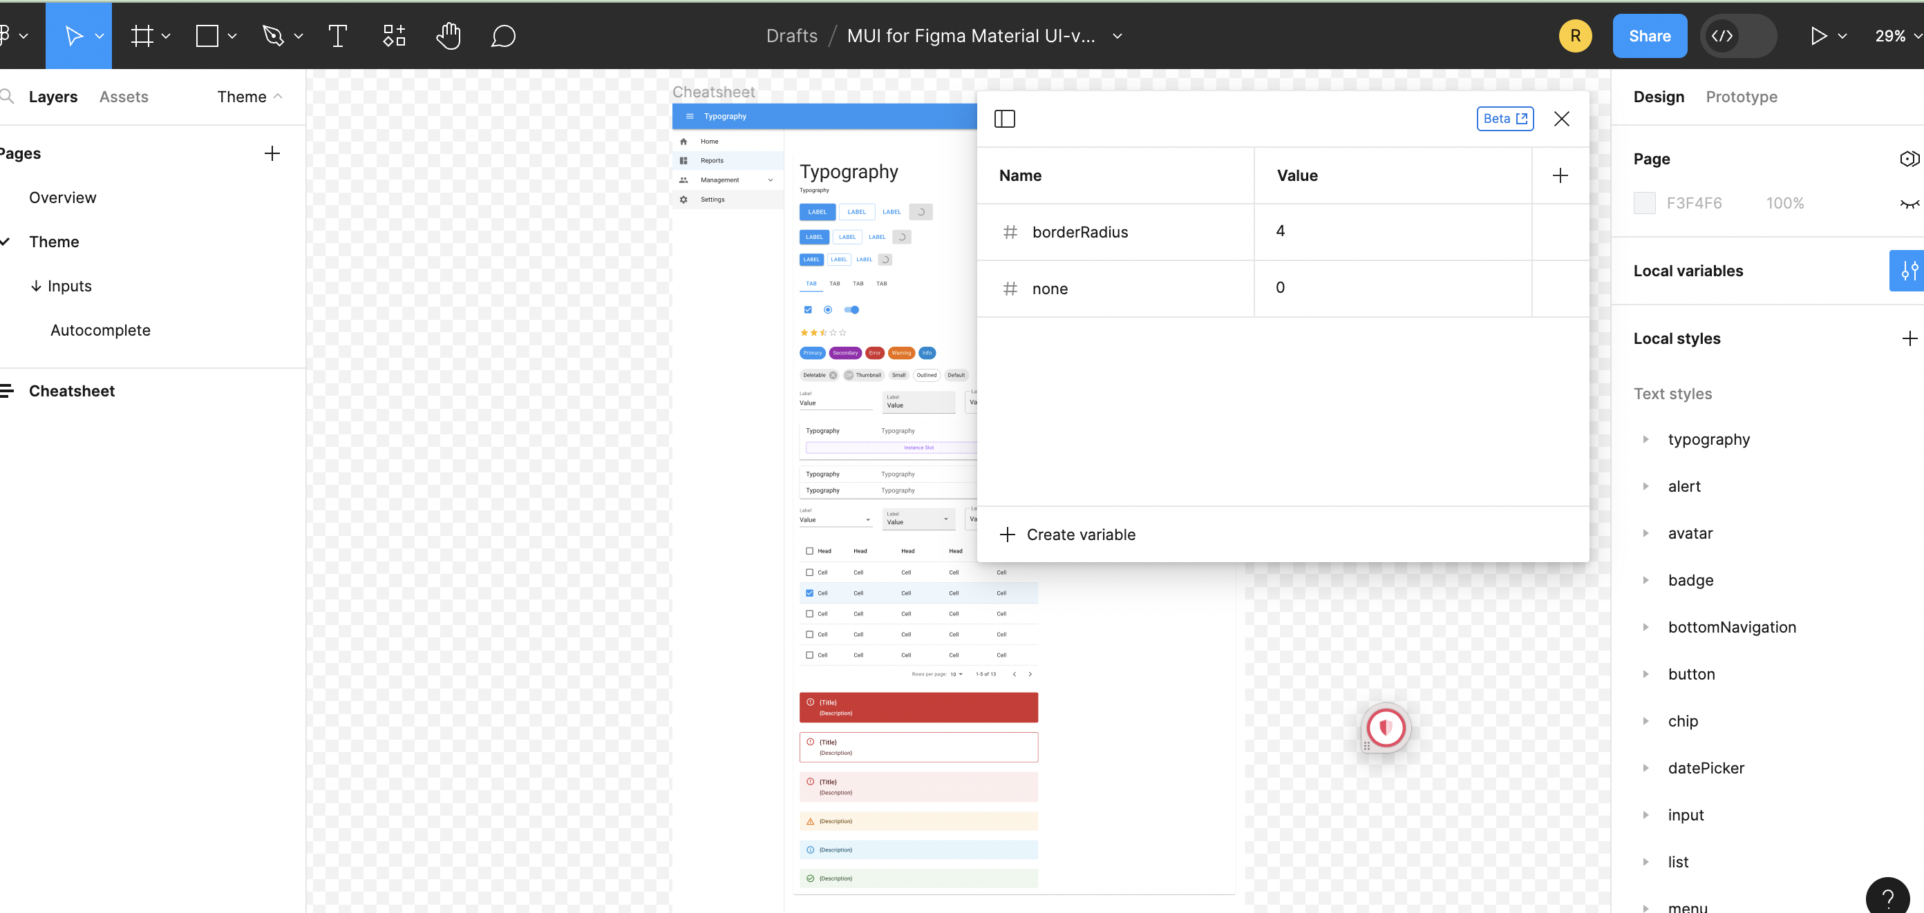Collapse variables panel with sidebar icon

pos(1005,118)
